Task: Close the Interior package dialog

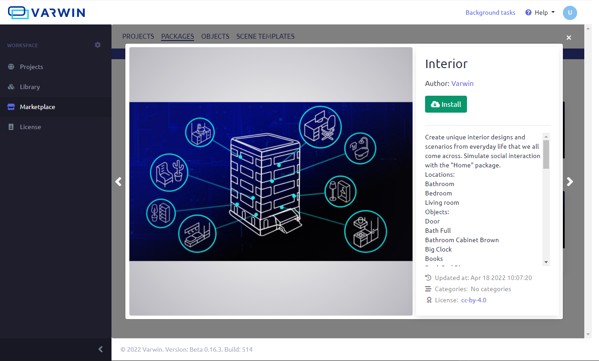Action: tap(569, 38)
